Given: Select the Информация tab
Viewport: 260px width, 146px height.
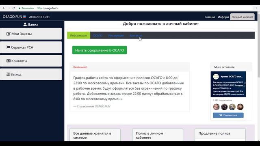Looking at the screenshot, I should 78,35.
